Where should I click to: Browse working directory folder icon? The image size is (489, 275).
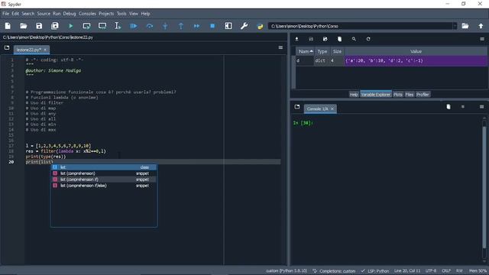[465, 26]
